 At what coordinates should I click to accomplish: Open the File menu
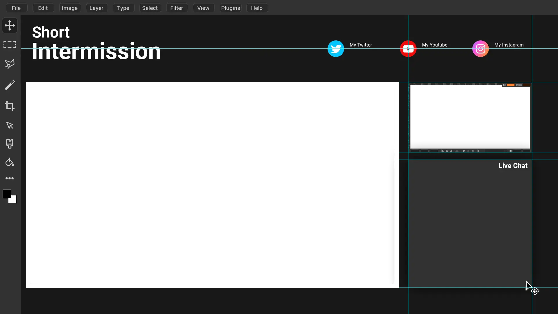(x=16, y=8)
